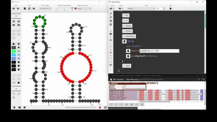Click the '+ ct' button in the script
The width and height of the screenshot is (217, 122).
125,21
